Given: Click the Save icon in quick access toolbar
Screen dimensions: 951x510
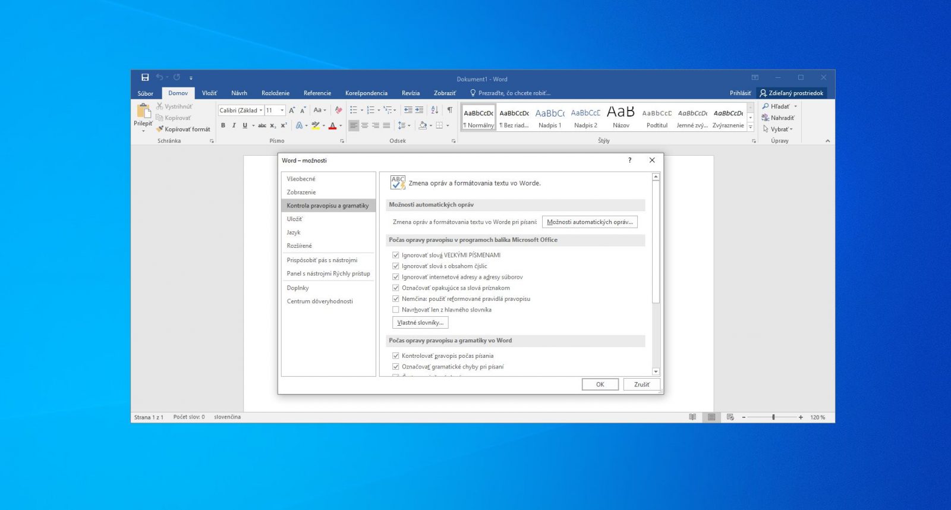Looking at the screenshot, I should tap(145, 77).
